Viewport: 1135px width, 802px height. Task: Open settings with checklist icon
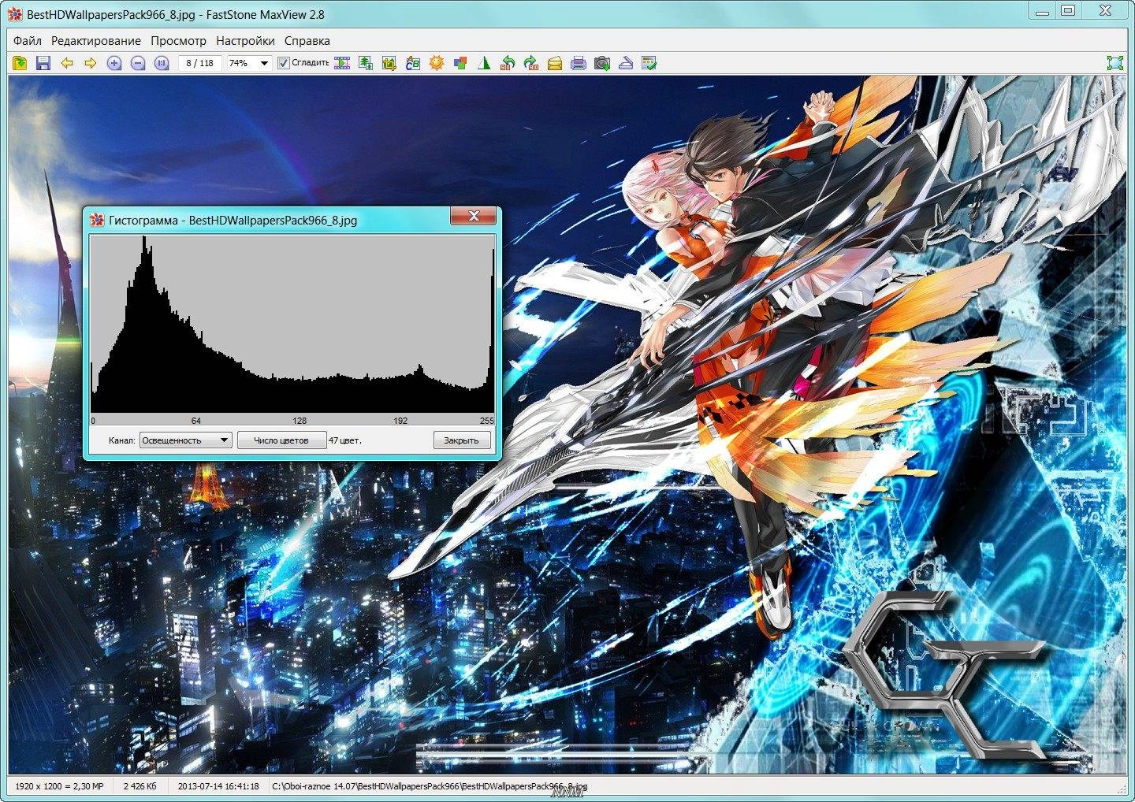pyautogui.click(x=649, y=63)
